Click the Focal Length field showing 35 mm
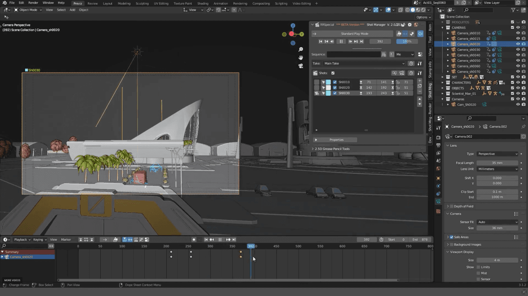Screen dimensions: 528x296 click(497, 163)
